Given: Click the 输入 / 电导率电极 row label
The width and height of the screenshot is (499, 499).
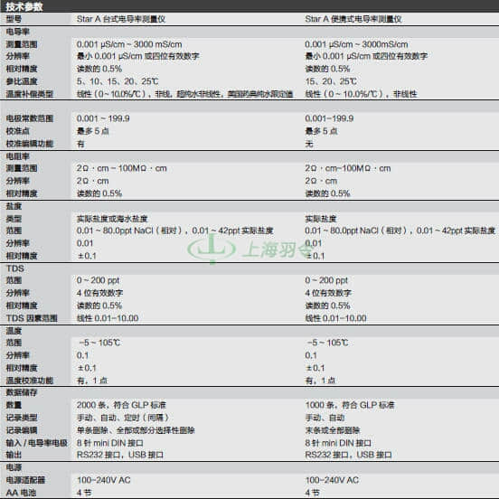Looking at the screenshot, I should coord(37,443).
